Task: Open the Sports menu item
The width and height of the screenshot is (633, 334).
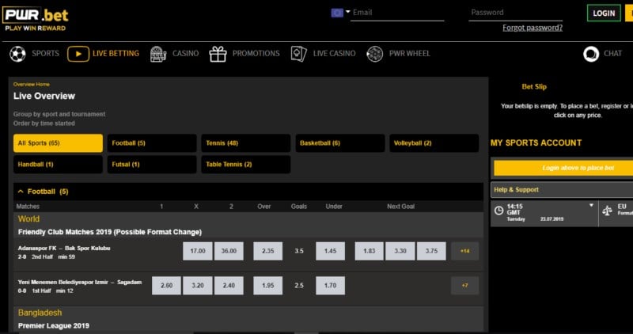Action: pos(45,53)
